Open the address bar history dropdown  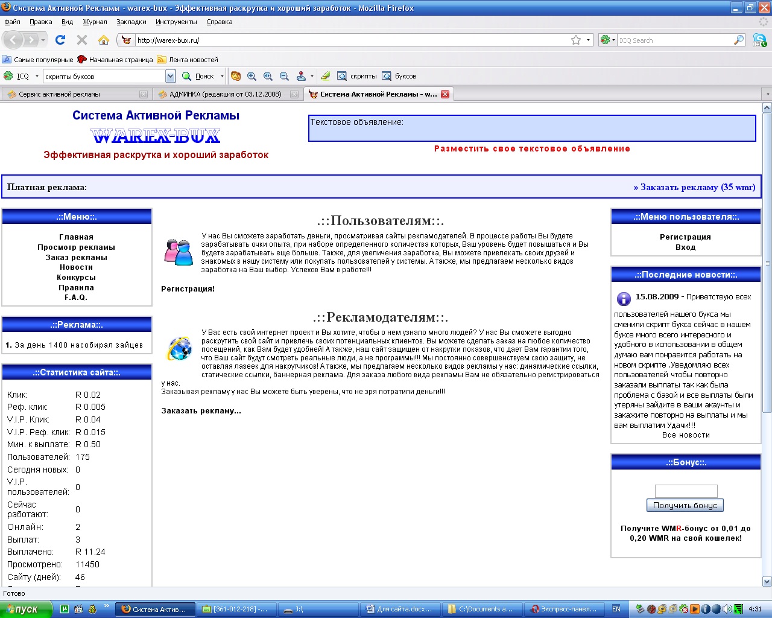(589, 40)
